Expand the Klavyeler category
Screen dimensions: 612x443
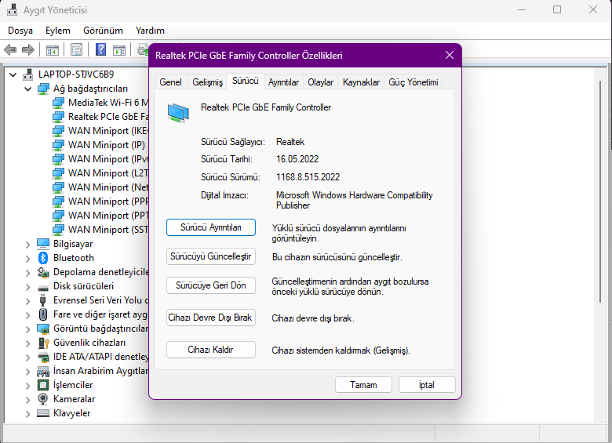pyautogui.click(x=27, y=414)
